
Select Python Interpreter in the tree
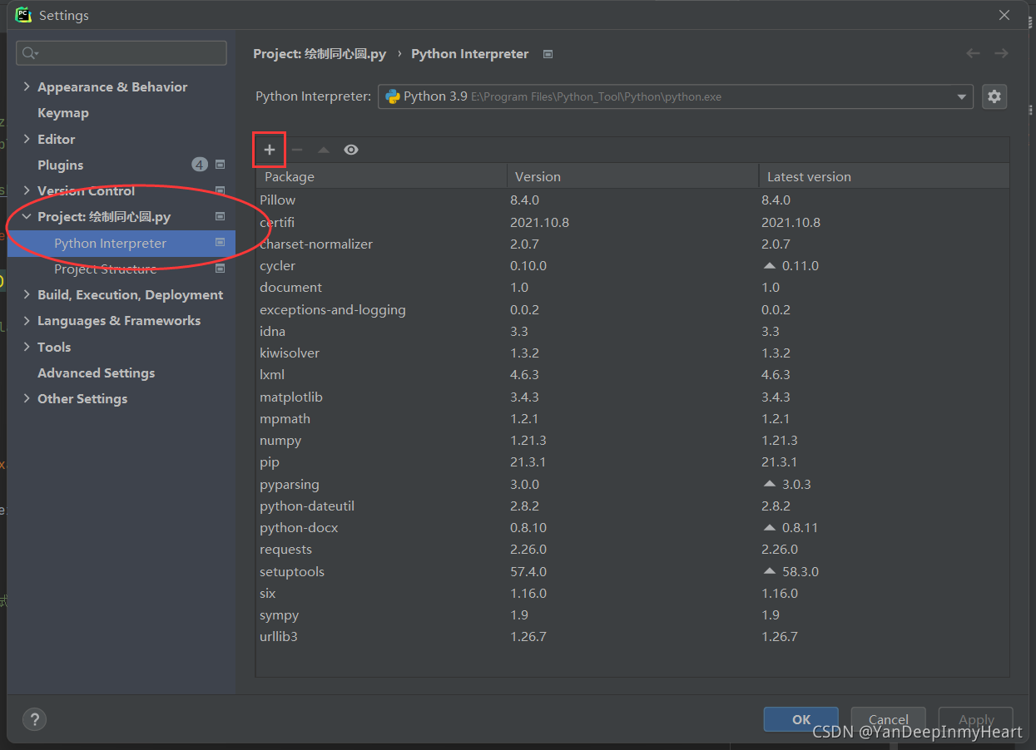[121, 243]
